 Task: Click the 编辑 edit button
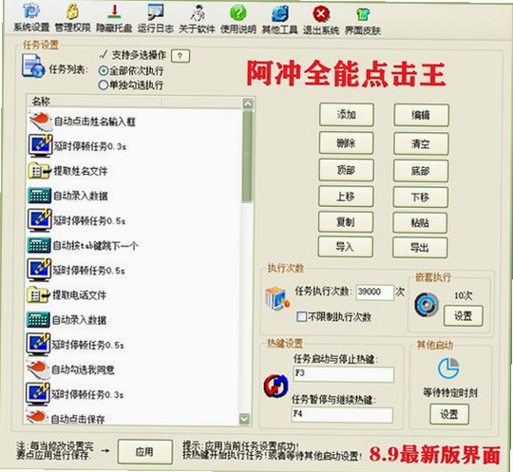click(421, 115)
